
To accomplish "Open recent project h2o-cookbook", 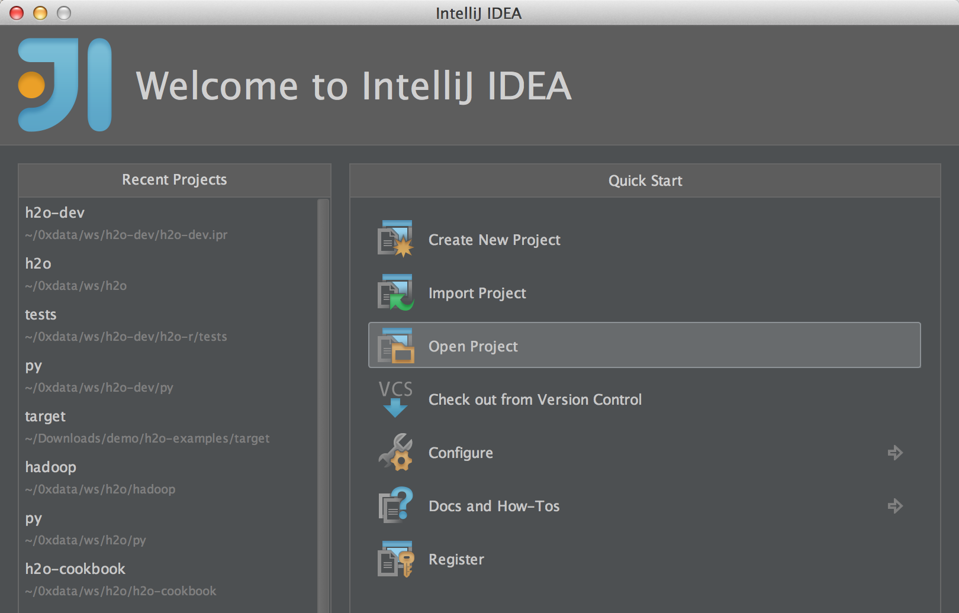I will (x=75, y=569).
